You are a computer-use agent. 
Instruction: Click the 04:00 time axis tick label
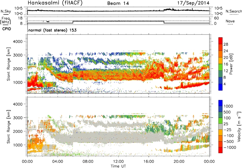57,162
